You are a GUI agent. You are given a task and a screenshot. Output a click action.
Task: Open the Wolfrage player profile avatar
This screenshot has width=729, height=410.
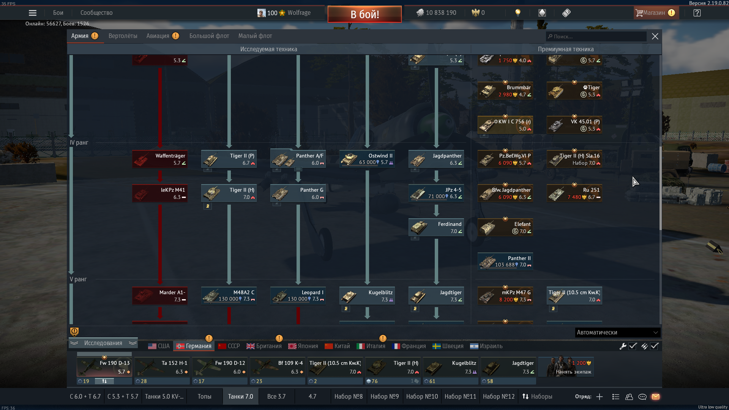point(261,13)
